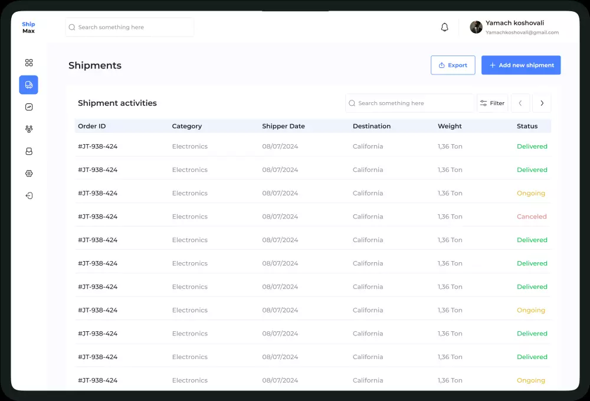590x401 pixels.
Task: Click the Export button
Action: pos(453,65)
